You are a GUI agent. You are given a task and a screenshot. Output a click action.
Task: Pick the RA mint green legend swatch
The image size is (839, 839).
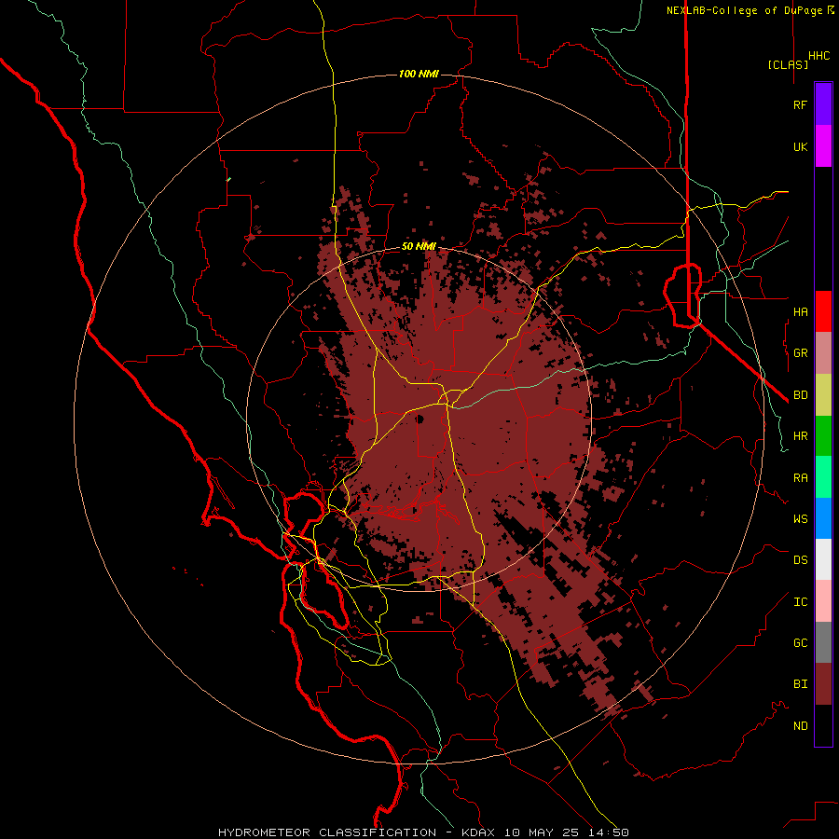pyautogui.click(x=823, y=477)
